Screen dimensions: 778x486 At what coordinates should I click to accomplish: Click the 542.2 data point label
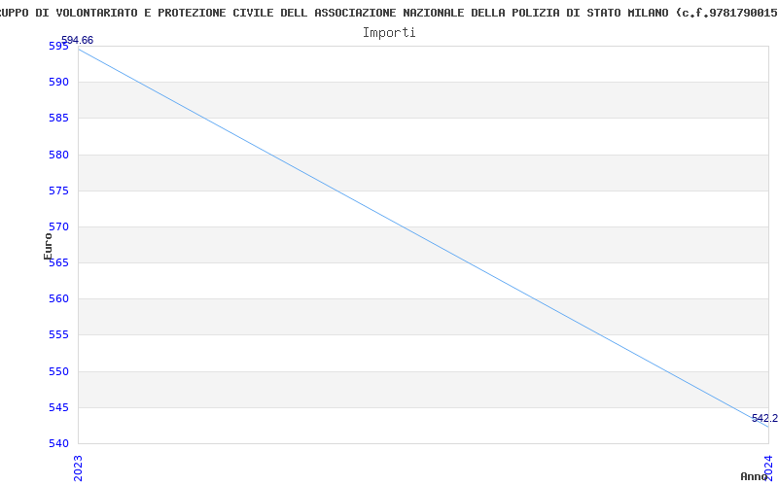click(x=764, y=418)
